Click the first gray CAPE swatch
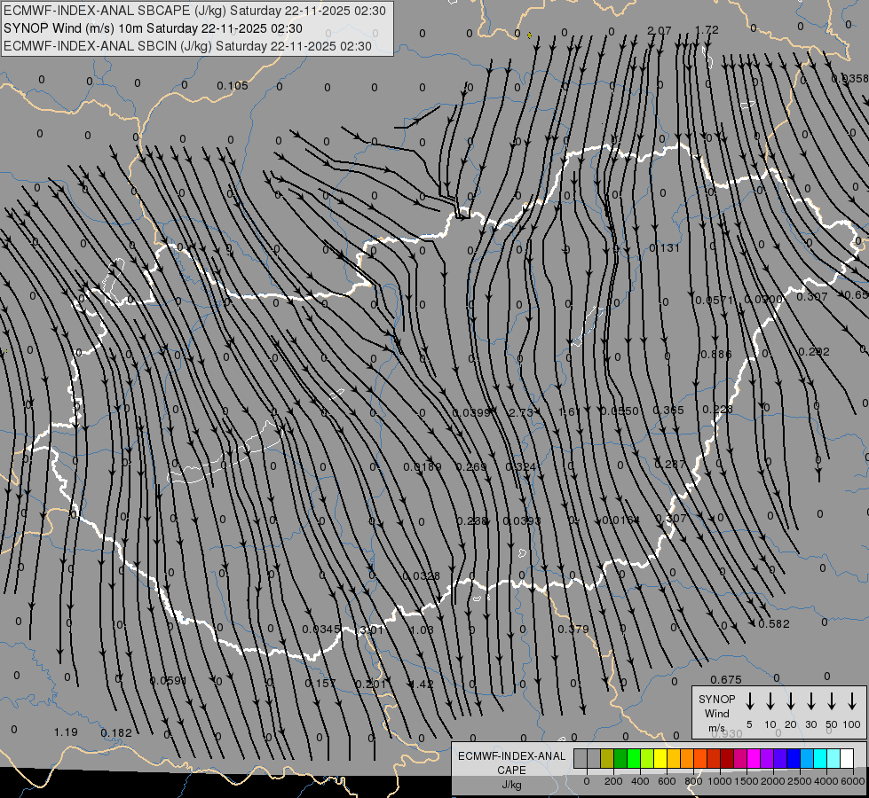The width and height of the screenshot is (869, 798). coord(581,758)
